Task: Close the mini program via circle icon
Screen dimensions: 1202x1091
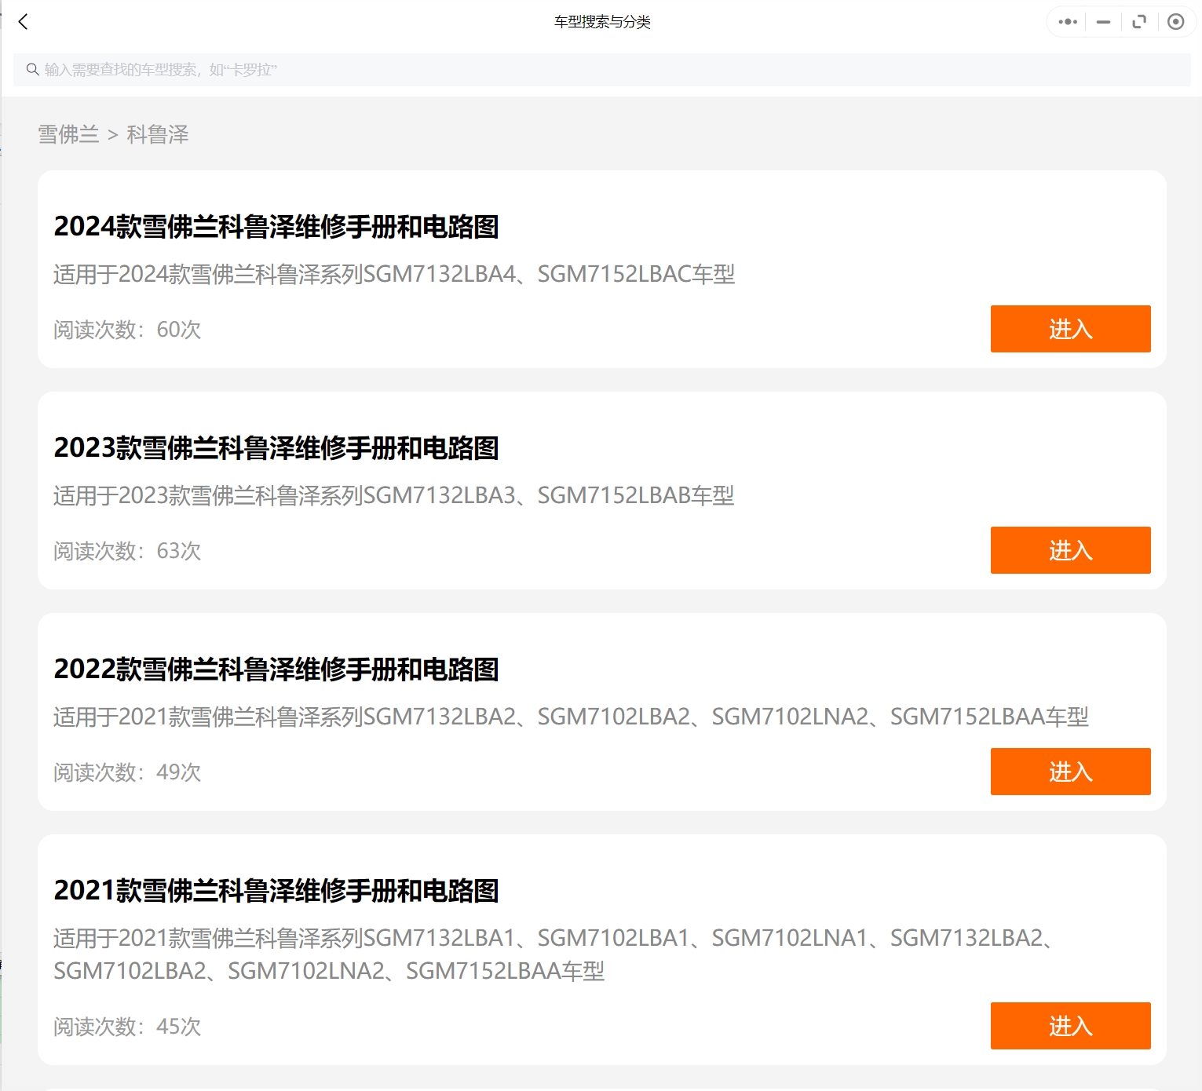Action: 1175,22
